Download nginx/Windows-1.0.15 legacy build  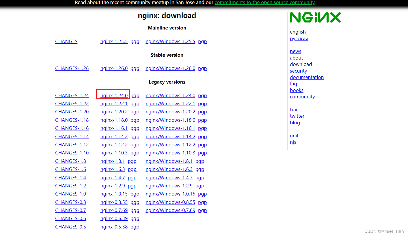[x=170, y=194]
